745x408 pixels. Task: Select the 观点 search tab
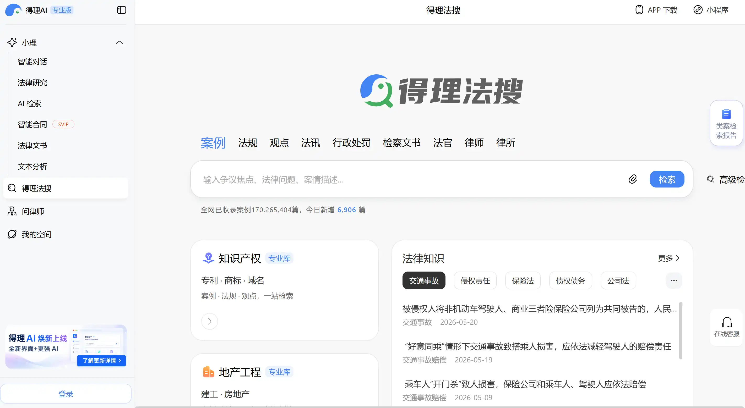point(279,143)
